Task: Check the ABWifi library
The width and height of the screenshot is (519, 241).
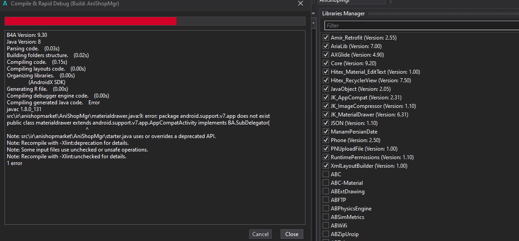Action: coord(326,226)
